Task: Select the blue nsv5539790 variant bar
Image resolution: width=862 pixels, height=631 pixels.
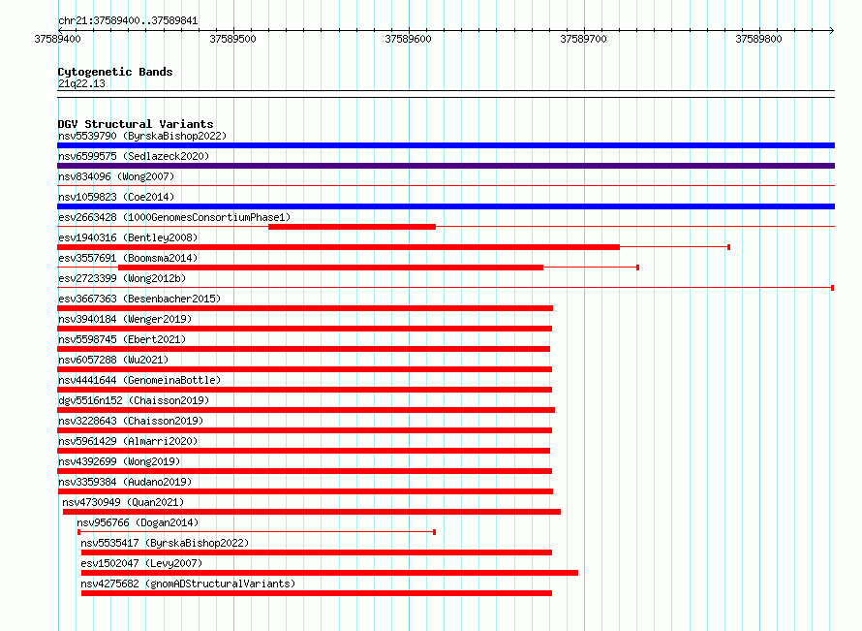Action: (446, 145)
